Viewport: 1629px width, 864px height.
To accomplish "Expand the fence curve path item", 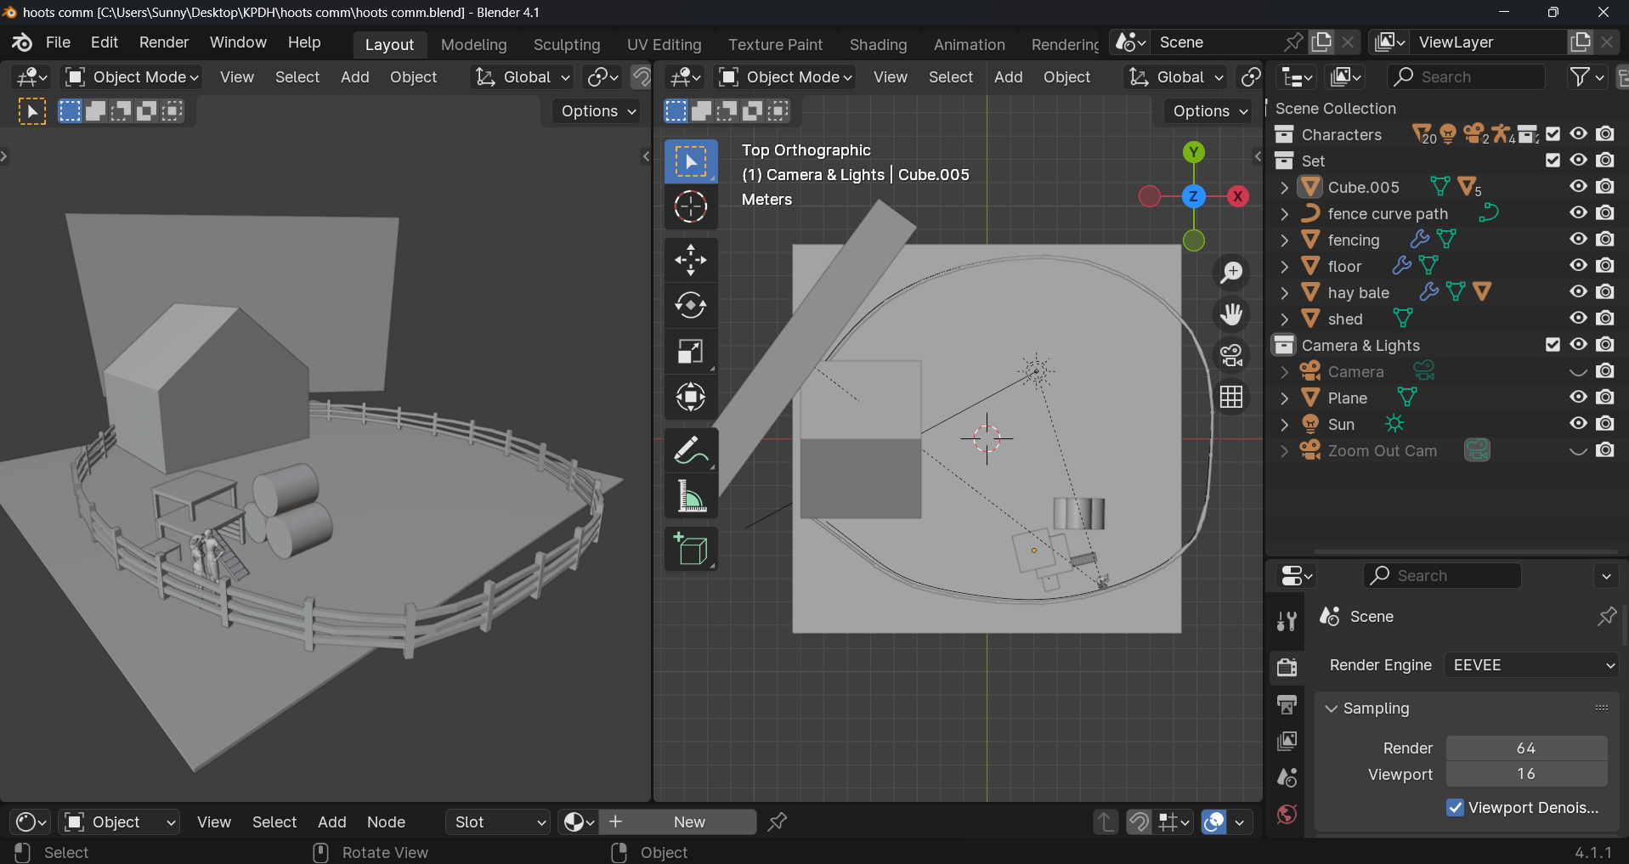I will (x=1284, y=214).
